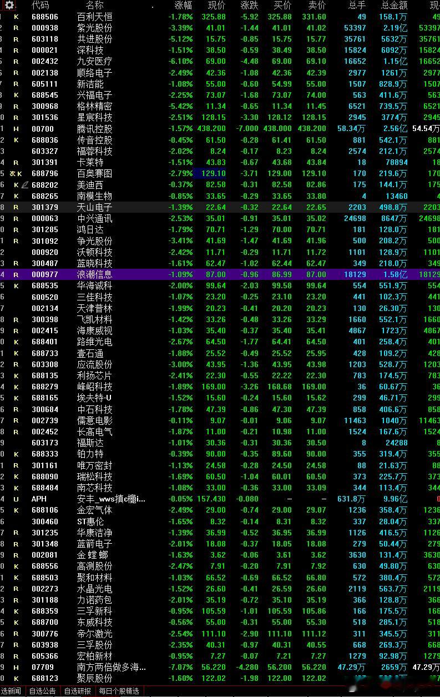Select the stock code 000920

tap(45, 252)
